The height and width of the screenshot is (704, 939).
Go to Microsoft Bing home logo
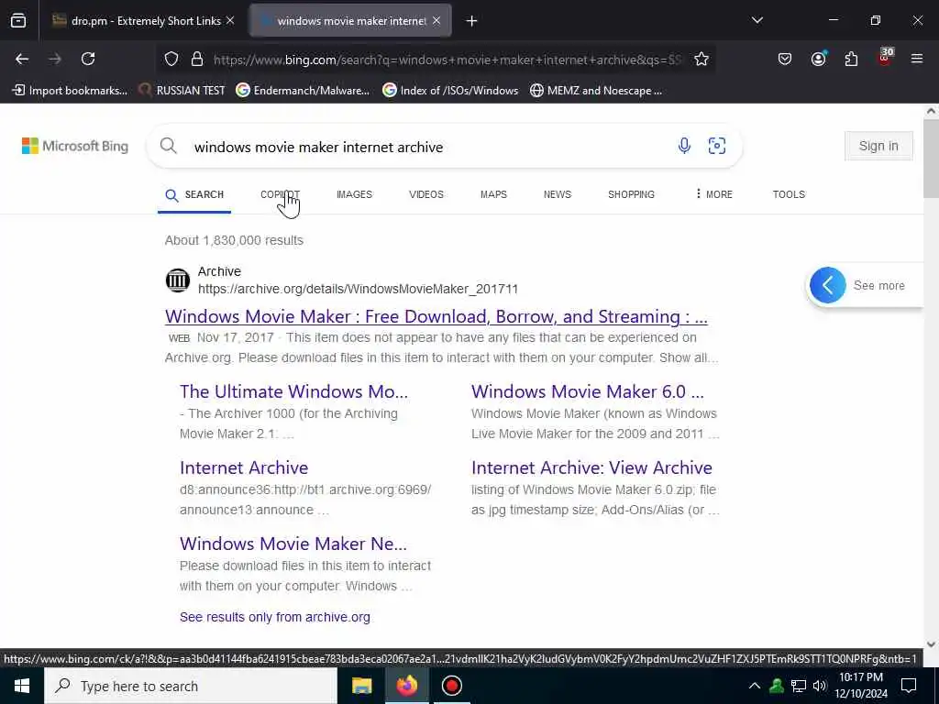click(75, 146)
